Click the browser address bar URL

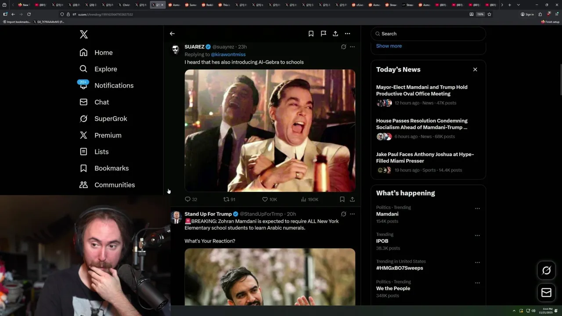pos(105,14)
